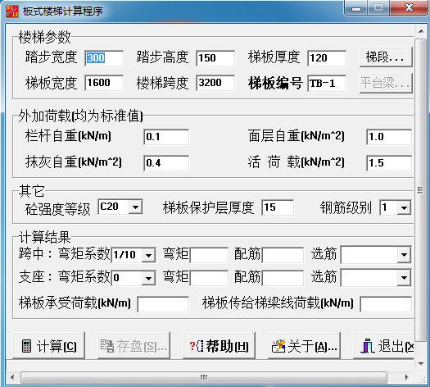This screenshot has width=430, height=387.
Task: Click the 梯板编号 TB-1 field
Action: [x=327, y=84]
